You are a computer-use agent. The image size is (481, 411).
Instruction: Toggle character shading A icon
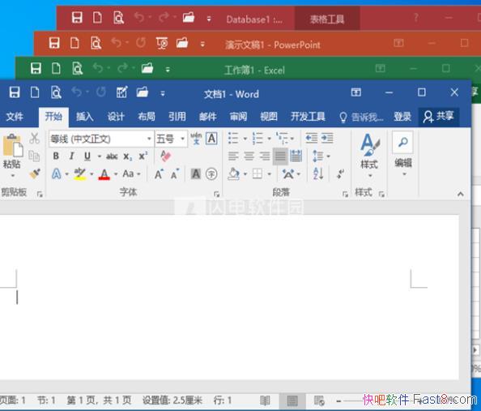click(x=196, y=174)
